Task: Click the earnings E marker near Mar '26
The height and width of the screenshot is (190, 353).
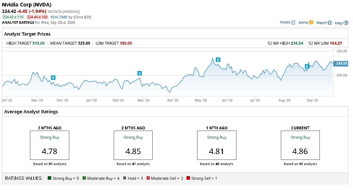Action: (139, 73)
